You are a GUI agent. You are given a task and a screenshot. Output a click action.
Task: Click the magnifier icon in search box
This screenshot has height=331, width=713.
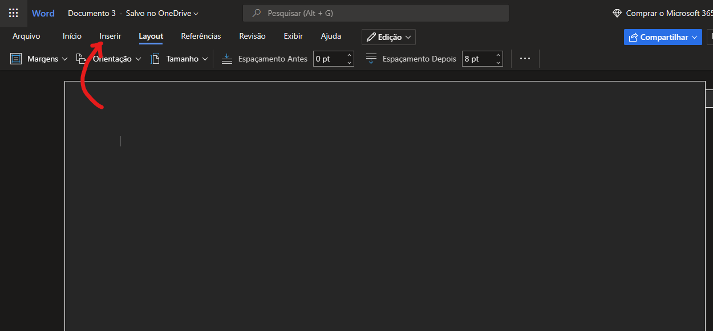tap(257, 13)
